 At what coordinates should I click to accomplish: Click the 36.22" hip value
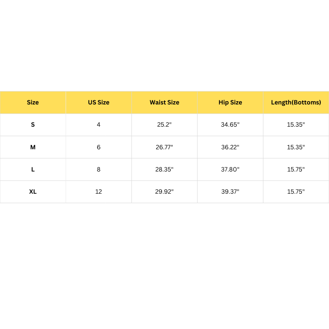click(230, 147)
